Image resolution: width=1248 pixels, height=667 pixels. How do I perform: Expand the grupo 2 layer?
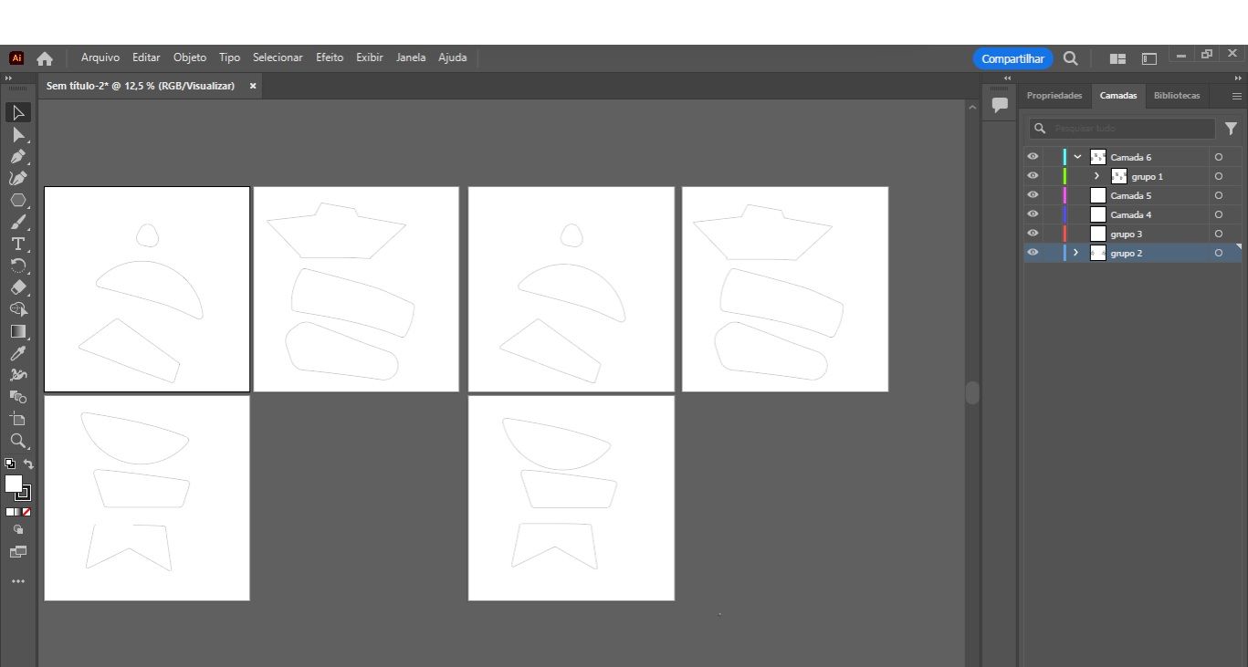click(x=1076, y=253)
